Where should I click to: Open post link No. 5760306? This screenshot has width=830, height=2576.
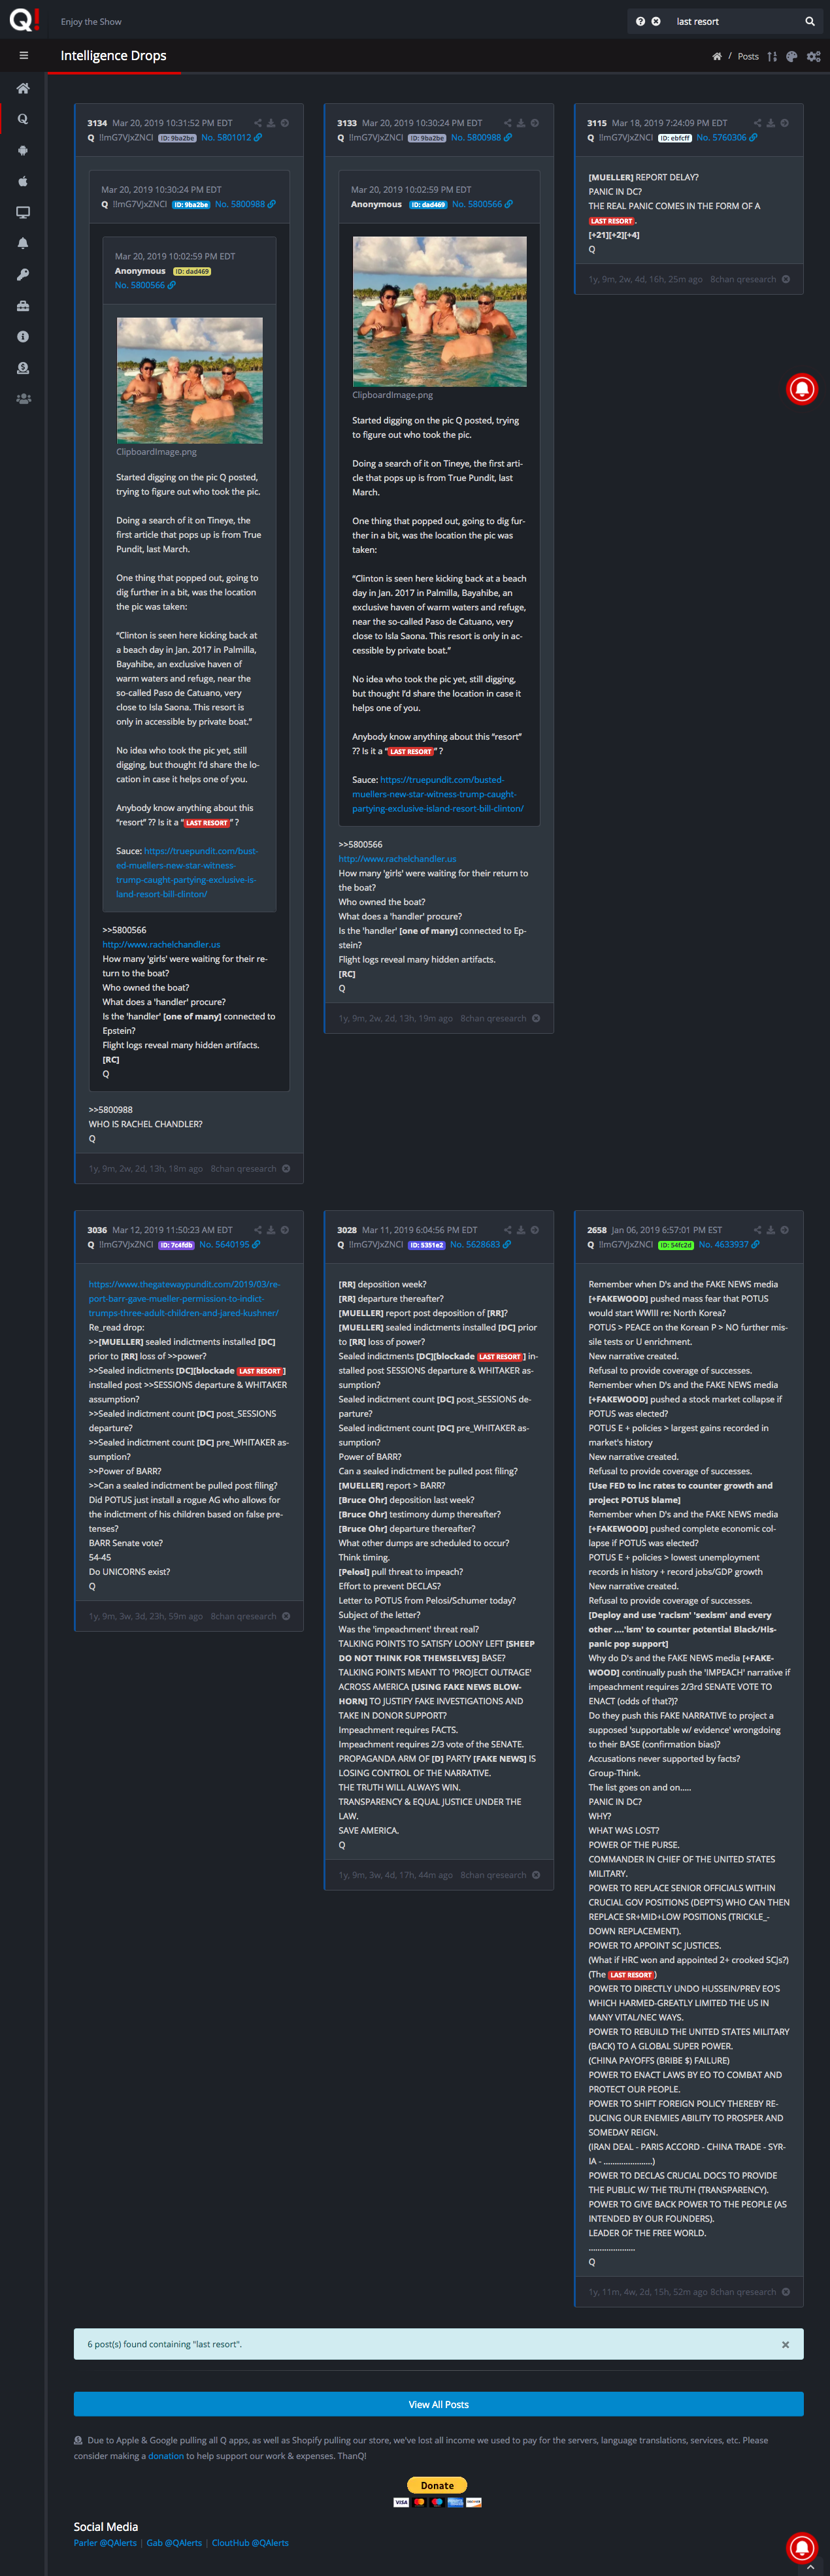tap(726, 138)
